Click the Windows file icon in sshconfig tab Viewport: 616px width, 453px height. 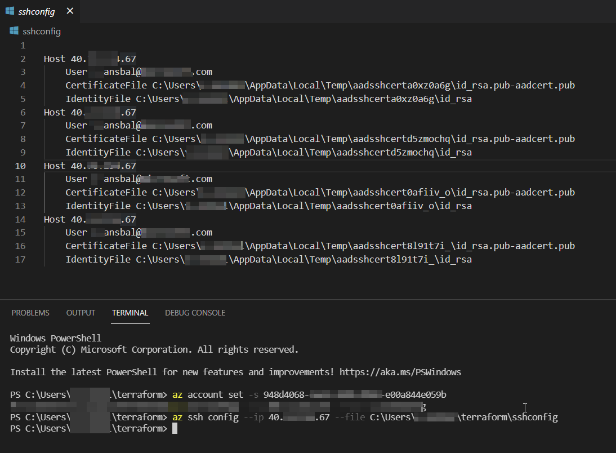[x=10, y=11]
